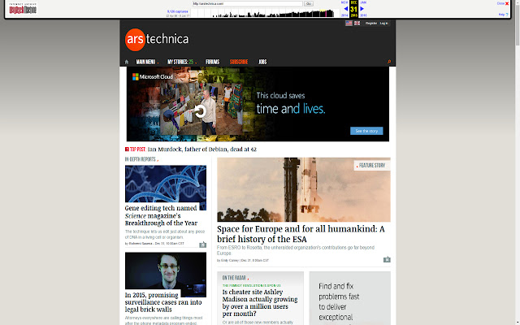The width and height of the screenshot is (520, 325).
Task: Click the Help link in Wayback toolbar
Action: [503, 15]
